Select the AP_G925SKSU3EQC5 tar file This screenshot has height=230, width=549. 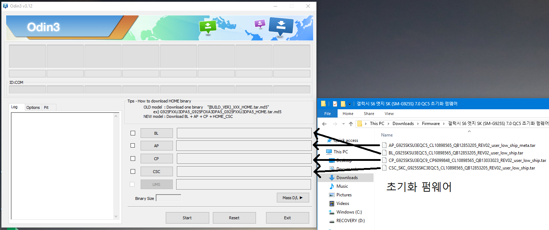click(462, 145)
